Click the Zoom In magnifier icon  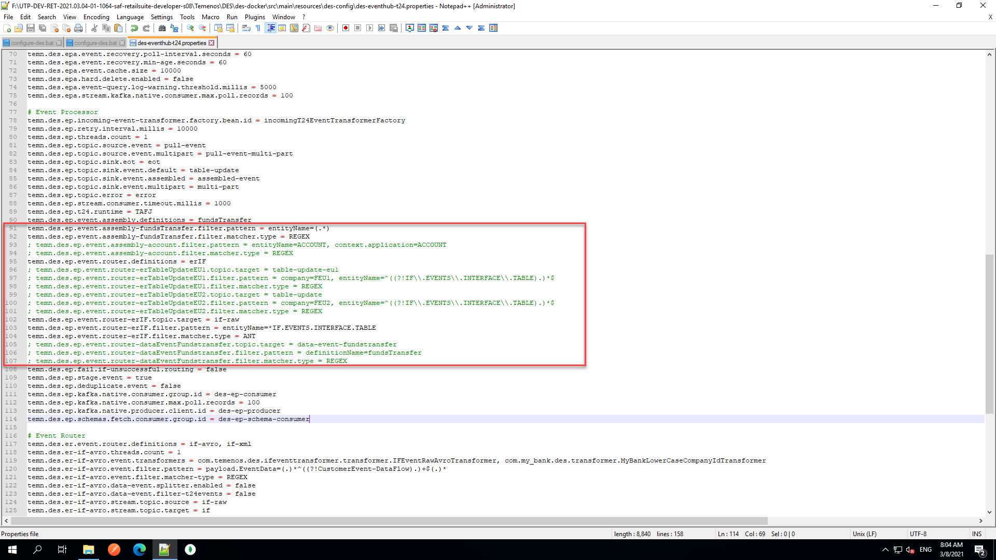[x=190, y=28]
